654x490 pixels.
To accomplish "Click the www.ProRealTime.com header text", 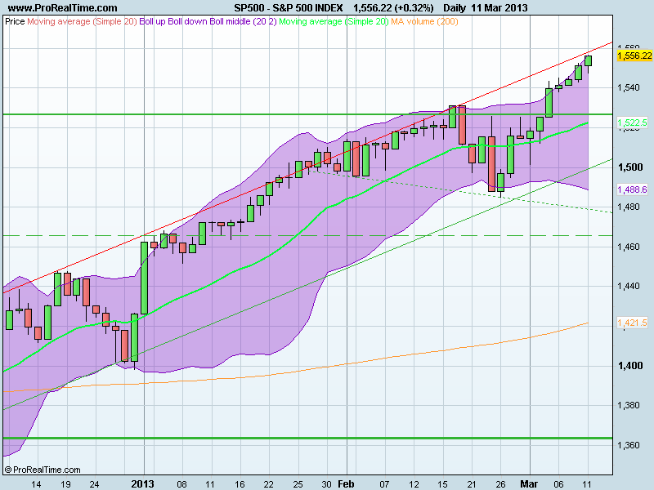I will tap(63, 8).
